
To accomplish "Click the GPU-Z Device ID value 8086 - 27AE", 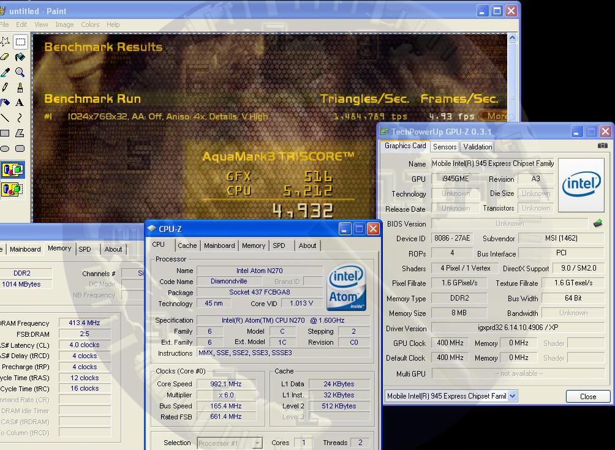I will tap(452, 238).
